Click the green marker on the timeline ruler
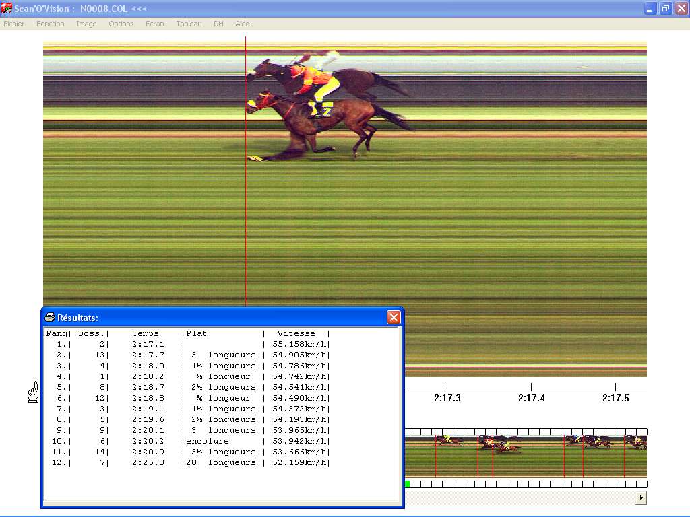This screenshot has height=517, width=690. coord(408,484)
